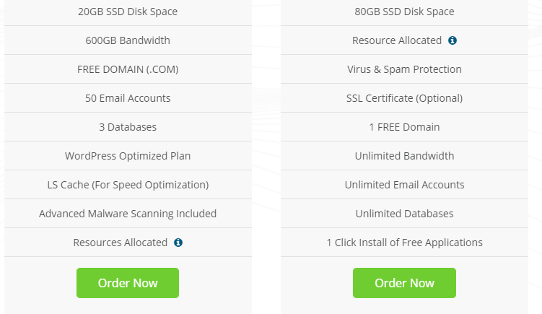Screen dimensions: 542x314
Task: Click the FREE DOMAIN (.COM) feature
Action: click(x=128, y=69)
